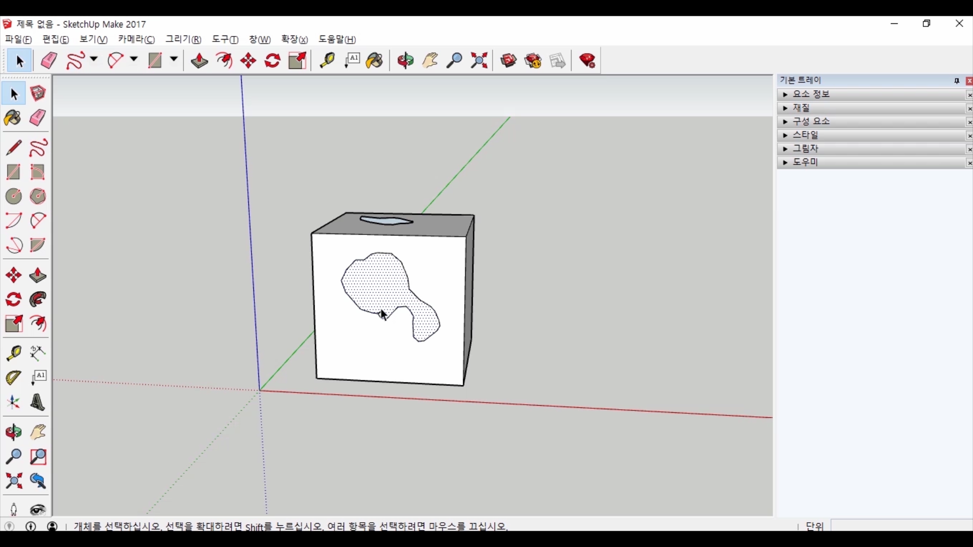Pin the 기본 트레이 panel

coord(957,81)
